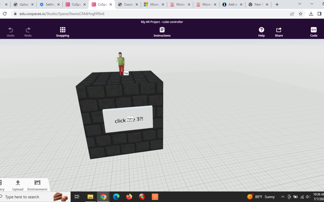324x202 pixels.
Task: Click the 'Right' label on the text panel
Action: (x=130, y=119)
